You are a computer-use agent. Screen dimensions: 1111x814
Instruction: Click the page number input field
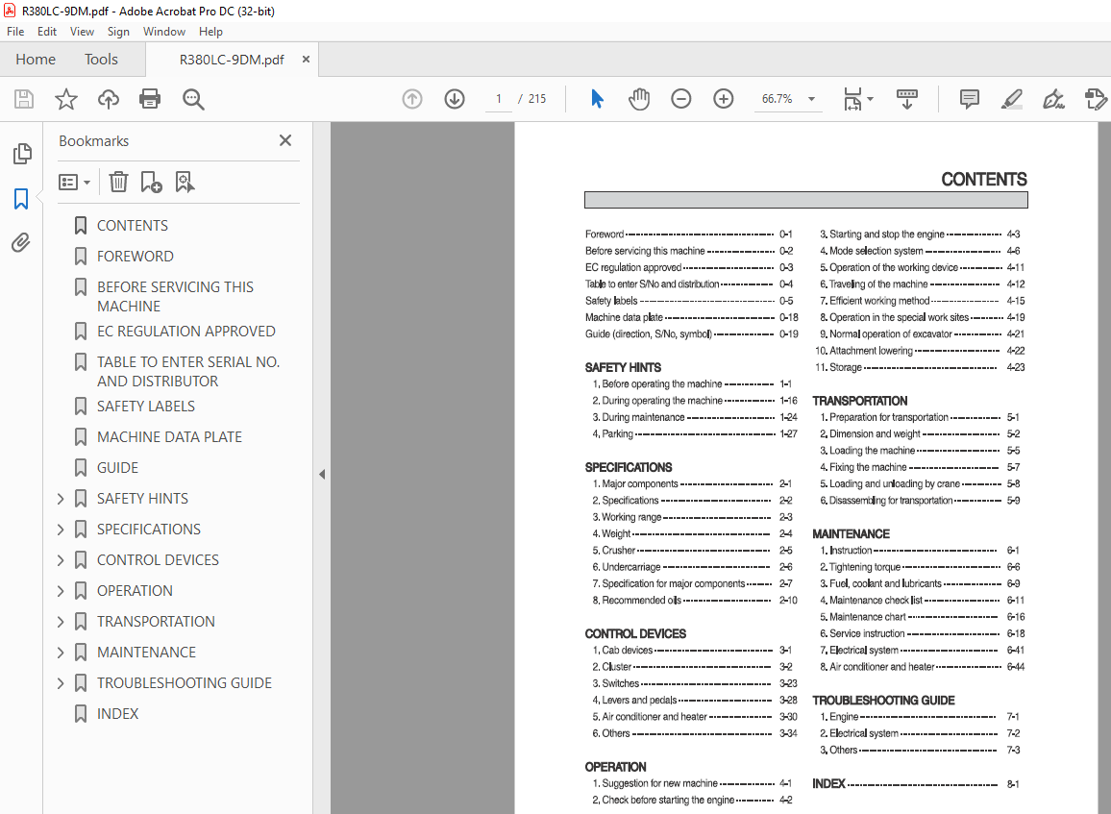[498, 99]
